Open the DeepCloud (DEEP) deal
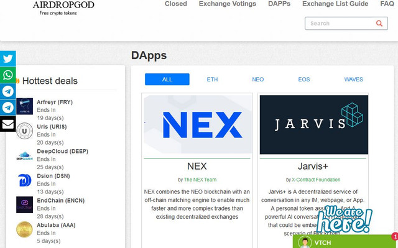Viewport: 398px width, 248px height. click(x=62, y=151)
